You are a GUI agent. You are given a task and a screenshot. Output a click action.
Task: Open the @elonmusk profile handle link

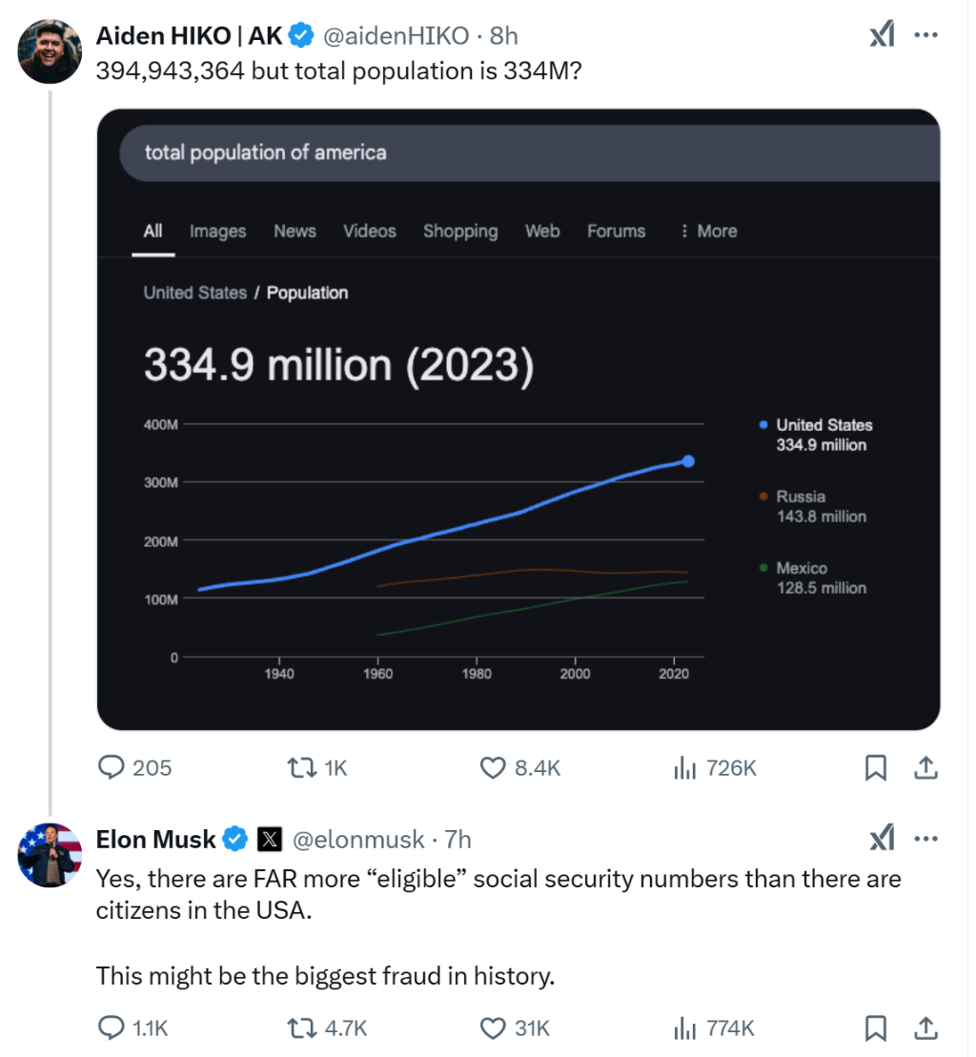pos(357,840)
